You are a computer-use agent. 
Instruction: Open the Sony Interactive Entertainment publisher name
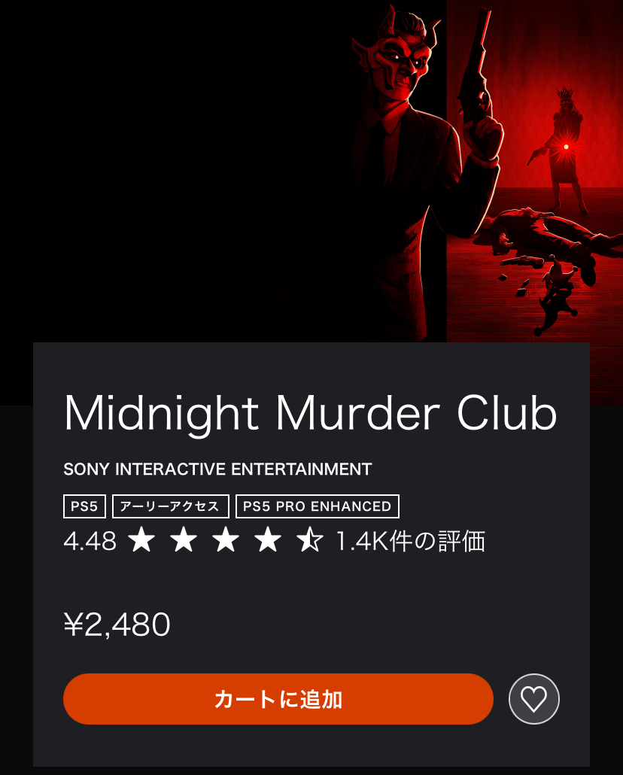pyautogui.click(x=217, y=469)
